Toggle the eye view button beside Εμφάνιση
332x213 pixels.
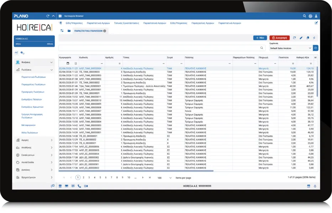(316, 48)
